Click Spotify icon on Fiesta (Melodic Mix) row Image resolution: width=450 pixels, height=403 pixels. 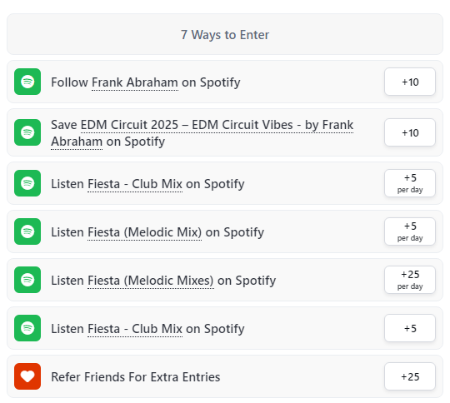(x=27, y=231)
